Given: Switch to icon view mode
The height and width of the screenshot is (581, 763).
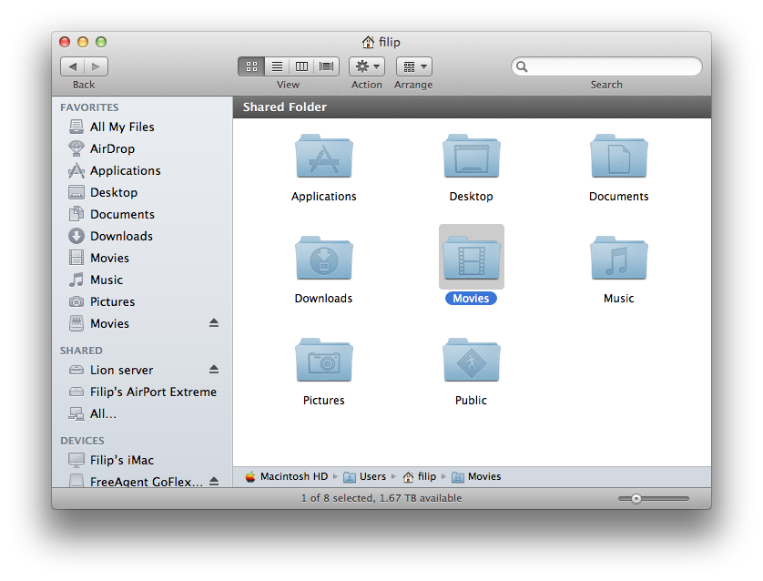Looking at the screenshot, I should [251, 66].
